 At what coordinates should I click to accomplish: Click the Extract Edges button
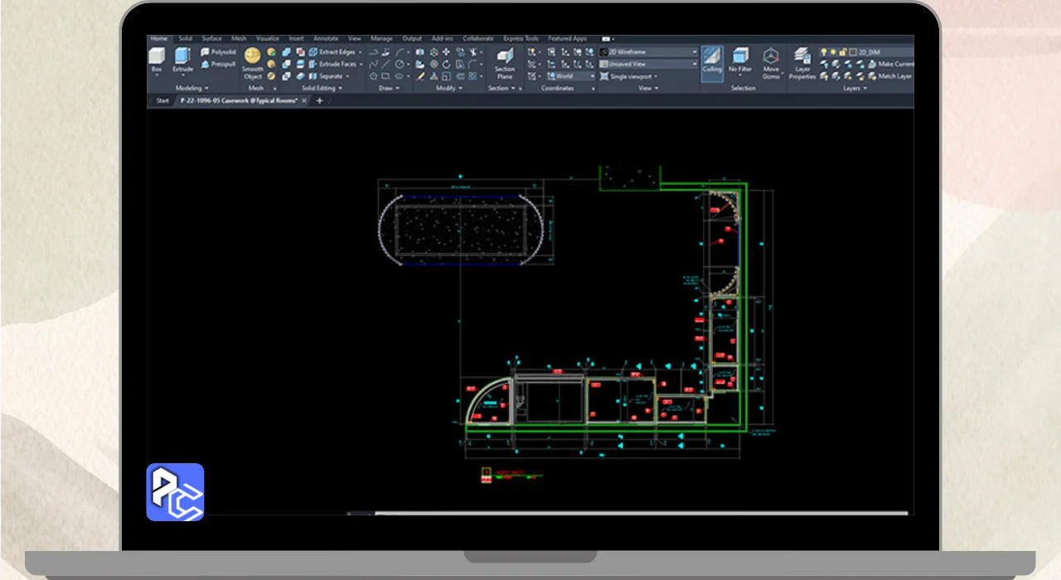tap(332, 51)
